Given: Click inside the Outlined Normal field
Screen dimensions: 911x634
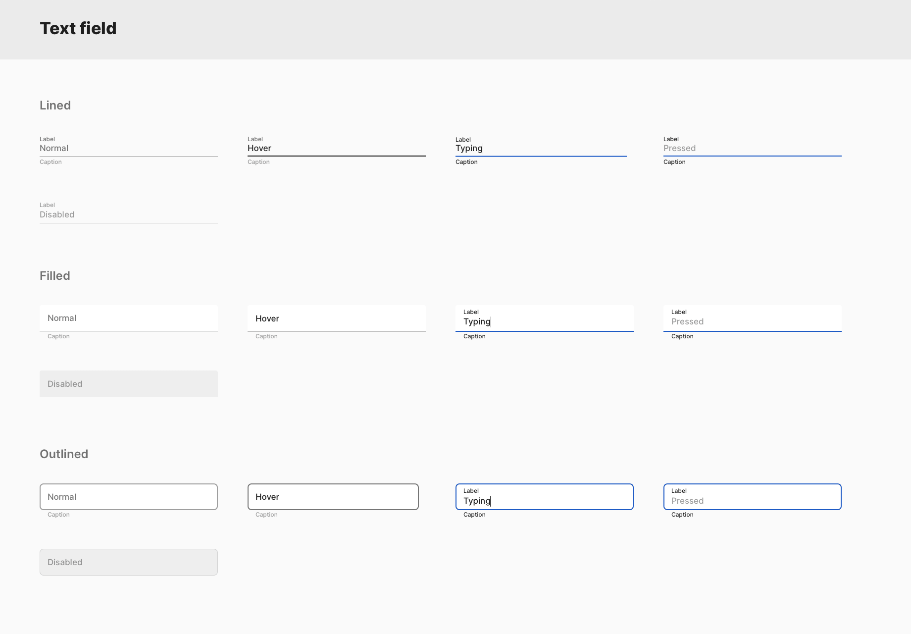Looking at the screenshot, I should [128, 496].
